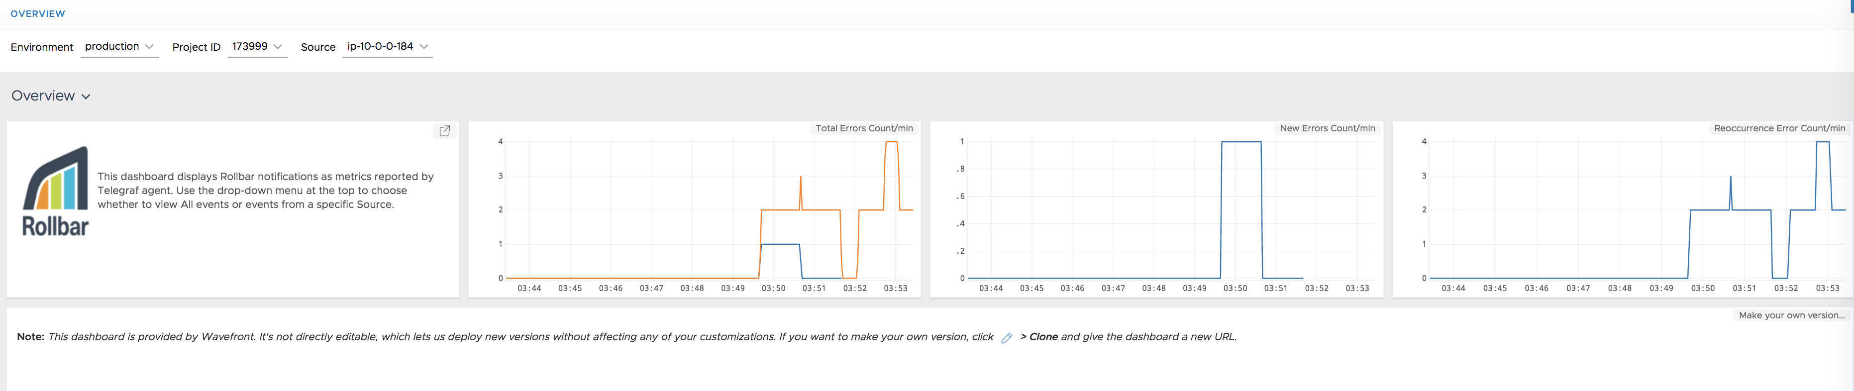Click the bold Clone text in the note
This screenshot has width=1854, height=391.
point(1043,337)
